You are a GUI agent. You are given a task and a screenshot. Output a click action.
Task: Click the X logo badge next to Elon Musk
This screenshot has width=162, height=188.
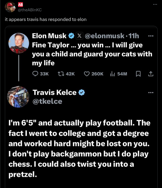pyautogui.click(x=79, y=36)
